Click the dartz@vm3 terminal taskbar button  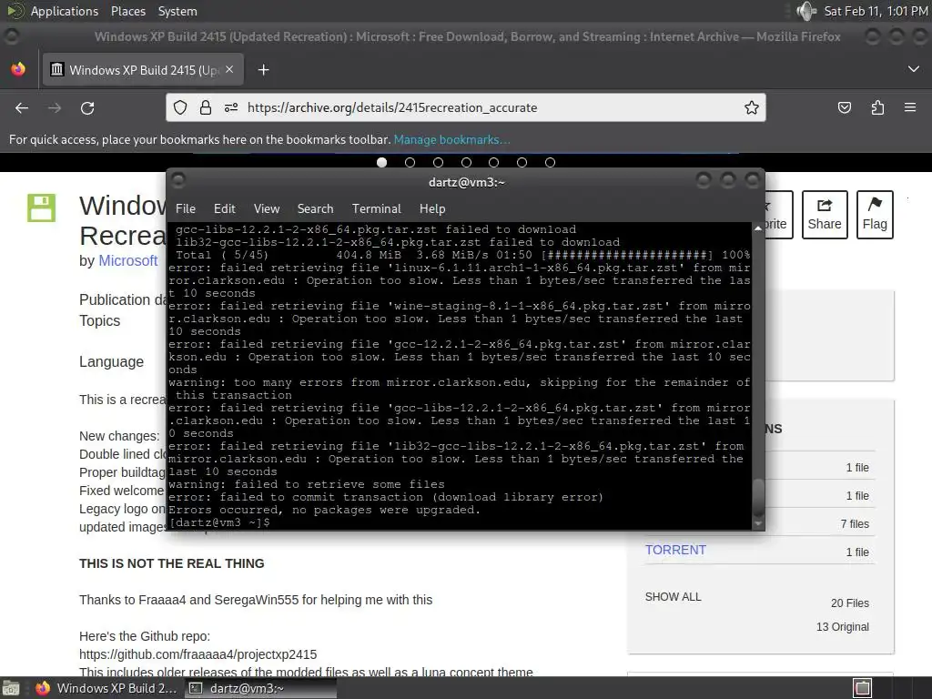click(x=259, y=688)
